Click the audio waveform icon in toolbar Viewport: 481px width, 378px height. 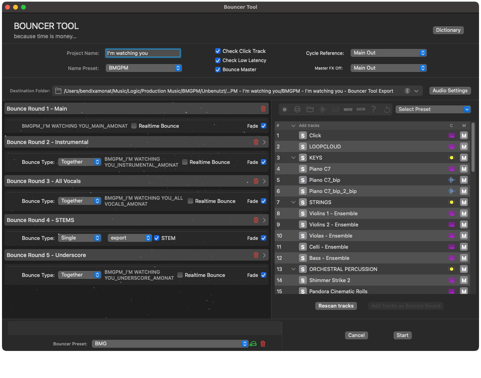[x=323, y=109]
